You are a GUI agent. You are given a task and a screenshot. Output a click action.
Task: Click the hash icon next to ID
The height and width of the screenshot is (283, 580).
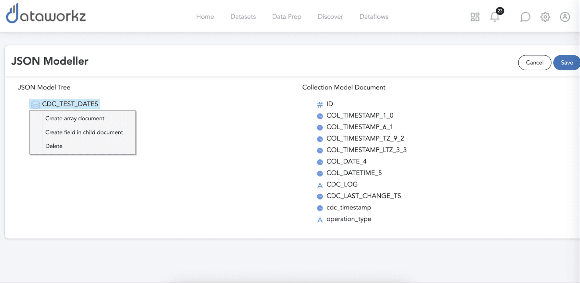pyautogui.click(x=320, y=104)
